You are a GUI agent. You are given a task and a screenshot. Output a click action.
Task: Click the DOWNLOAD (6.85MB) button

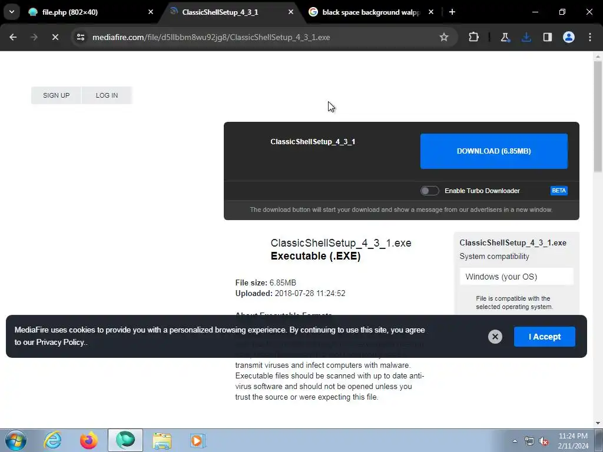coord(494,151)
